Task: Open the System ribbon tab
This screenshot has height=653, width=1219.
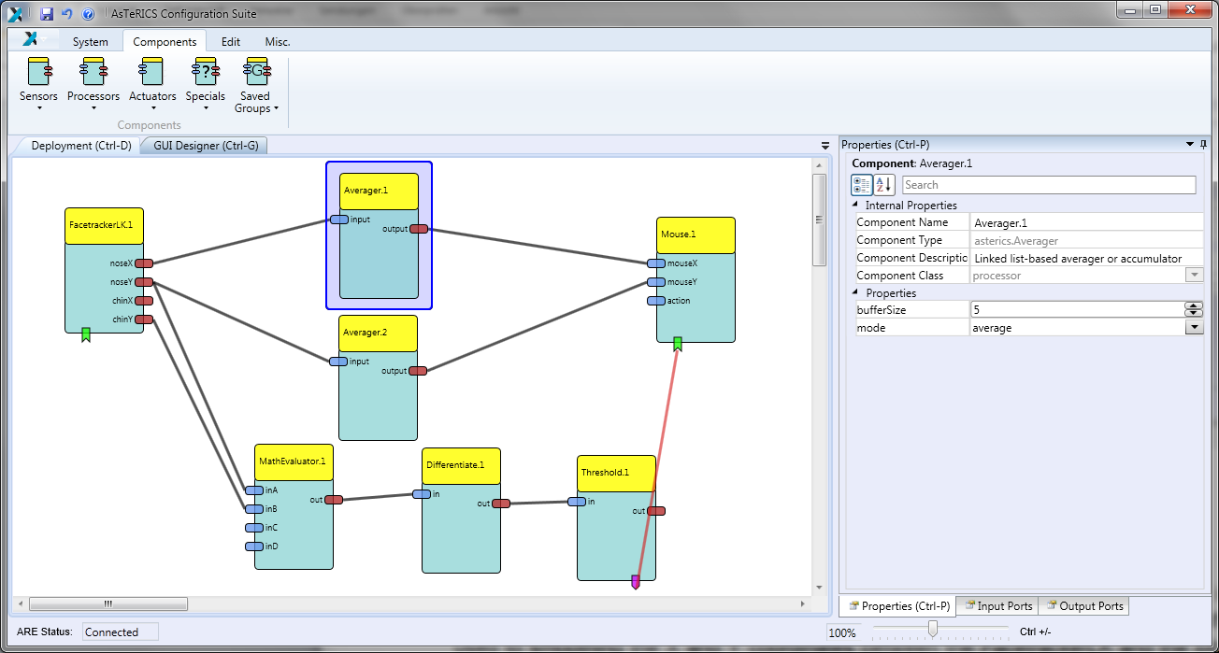Action: (90, 42)
